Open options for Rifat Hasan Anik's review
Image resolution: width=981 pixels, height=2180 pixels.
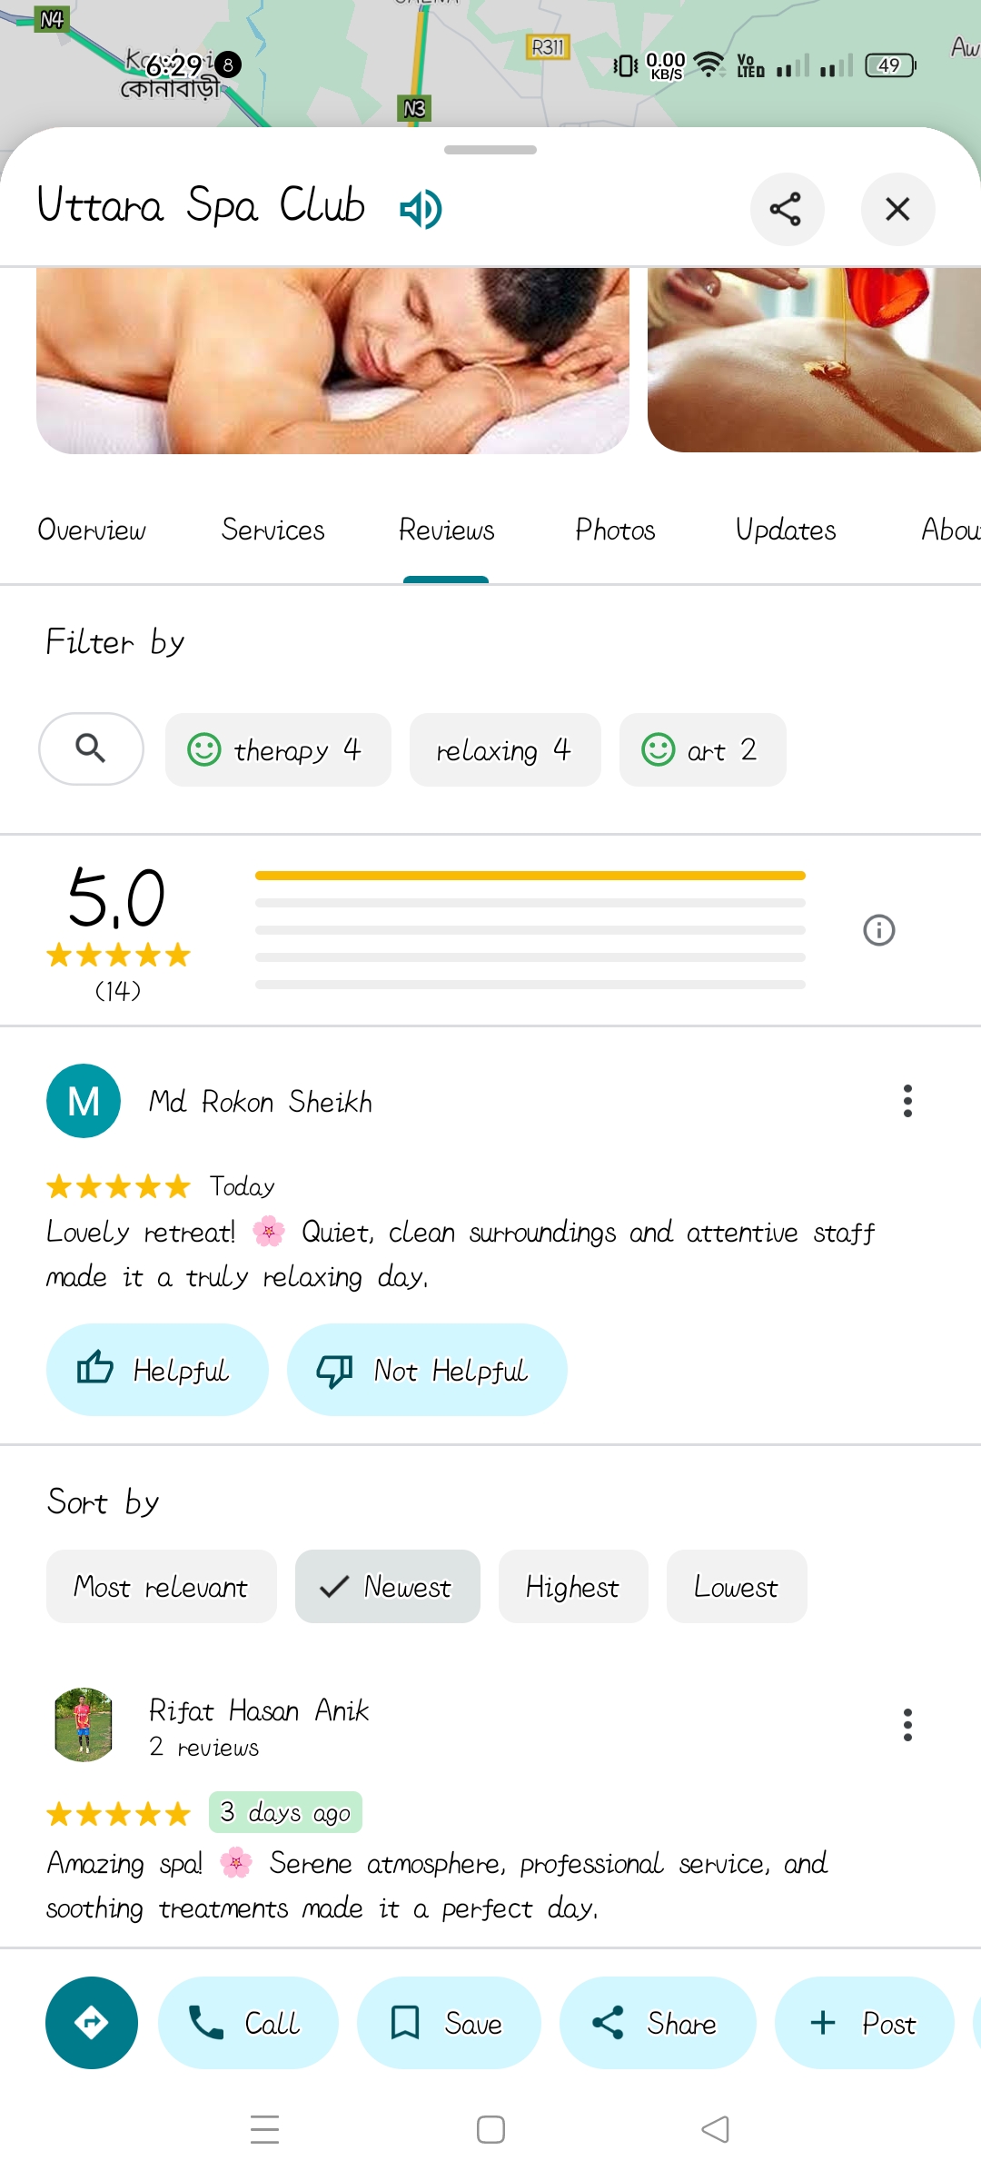point(907,1725)
